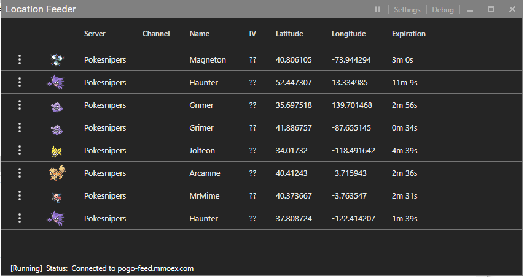Click expiration value 2m 31s
The image size is (524, 277).
(405, 196)
